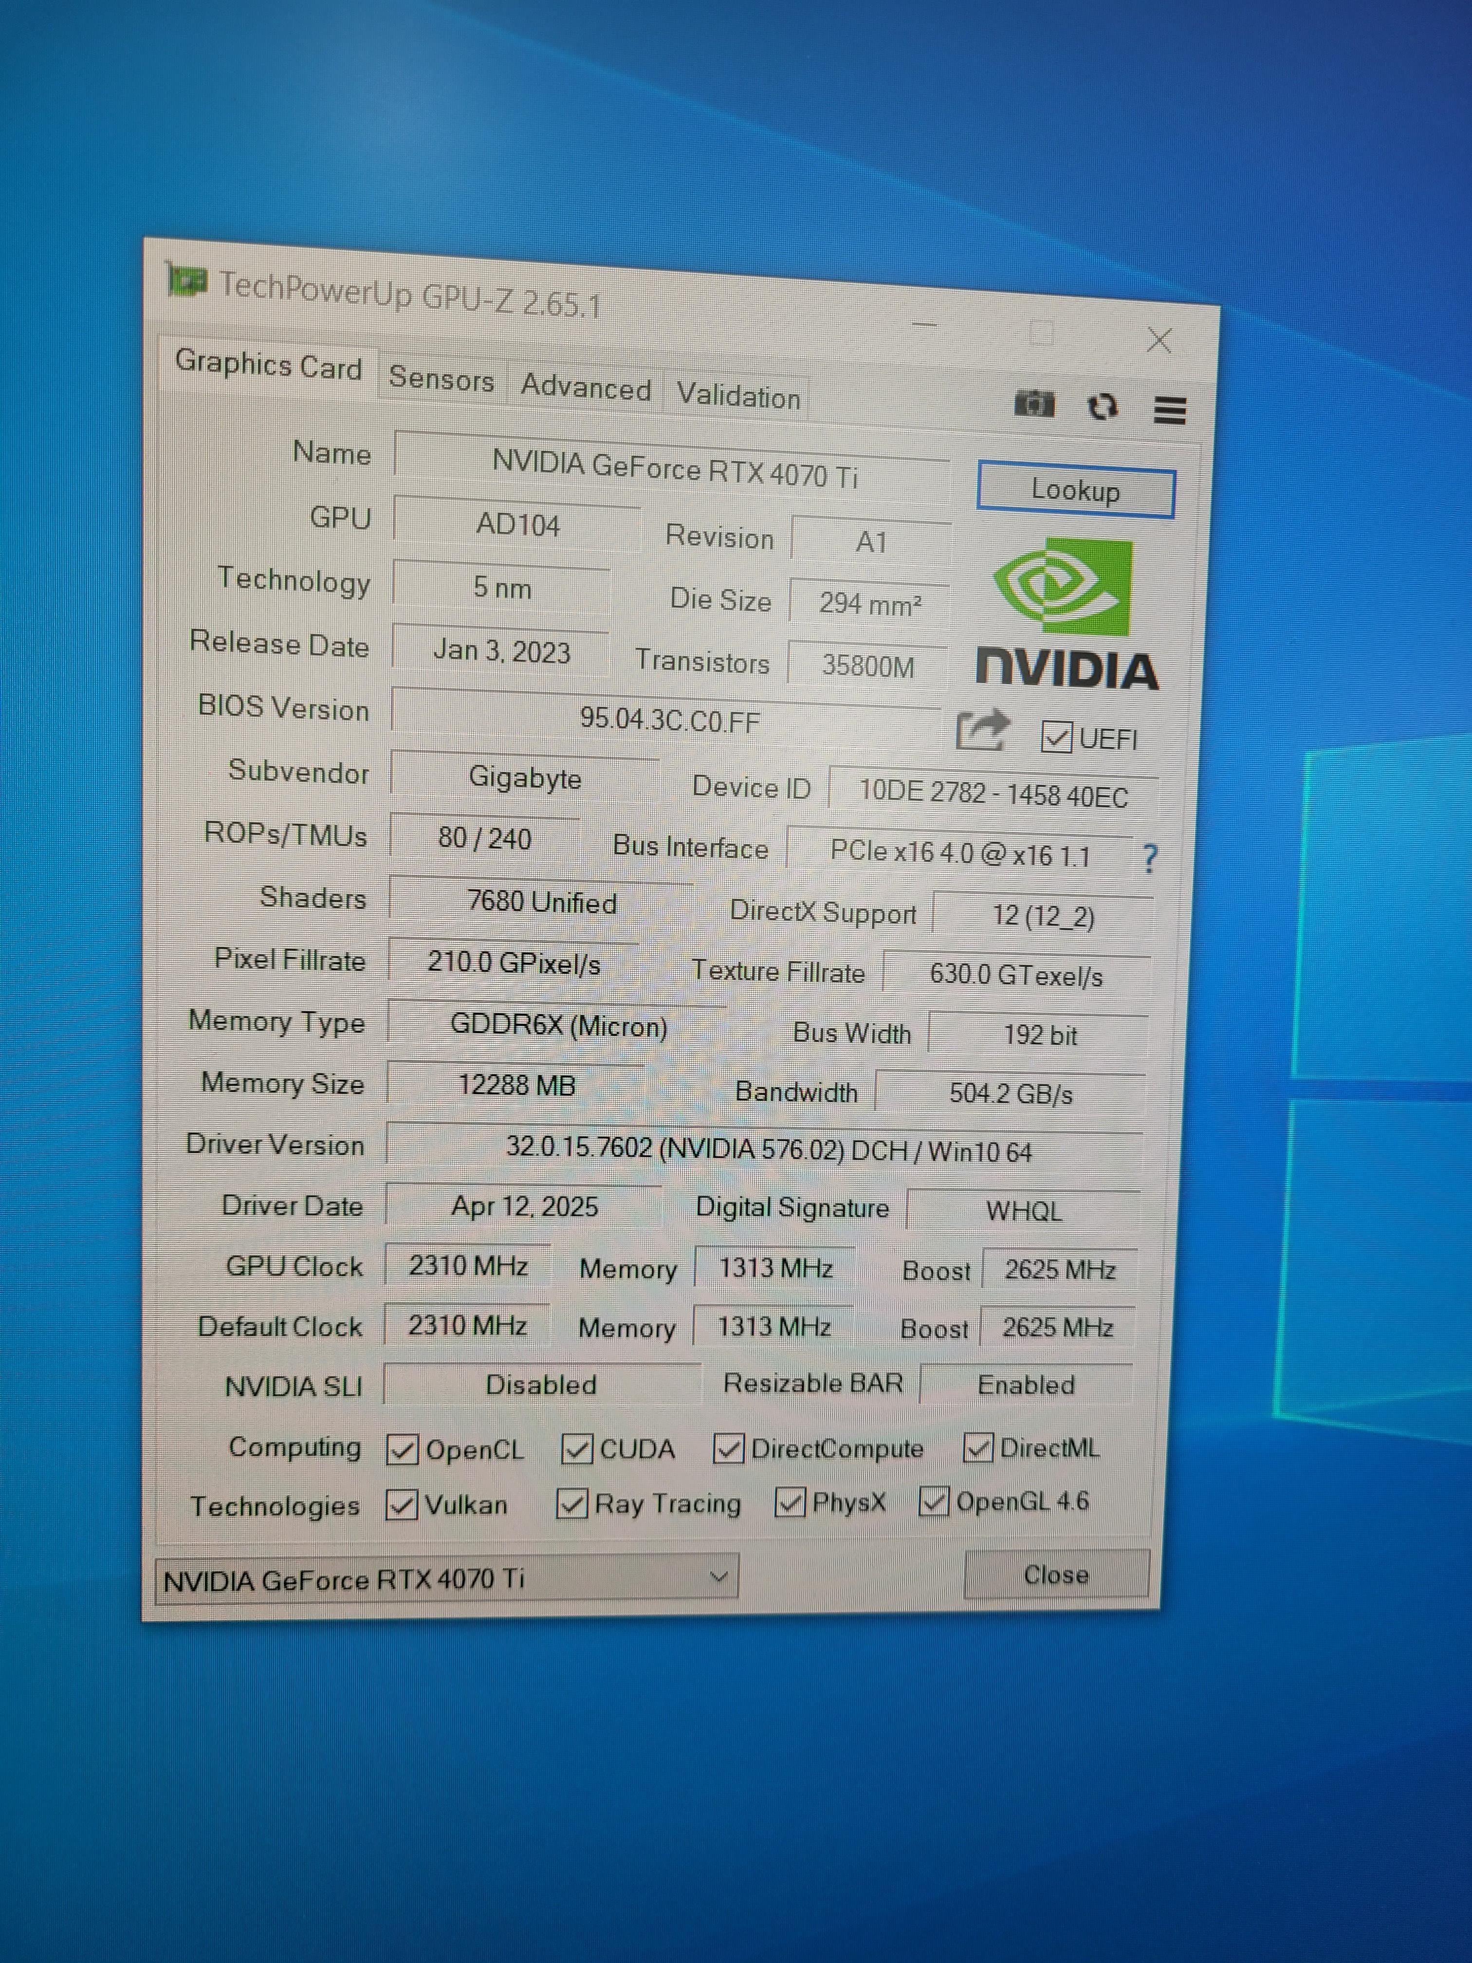Open the GPU selection dropdown
The image size is (1472, 1963).
click(446, 1579)
